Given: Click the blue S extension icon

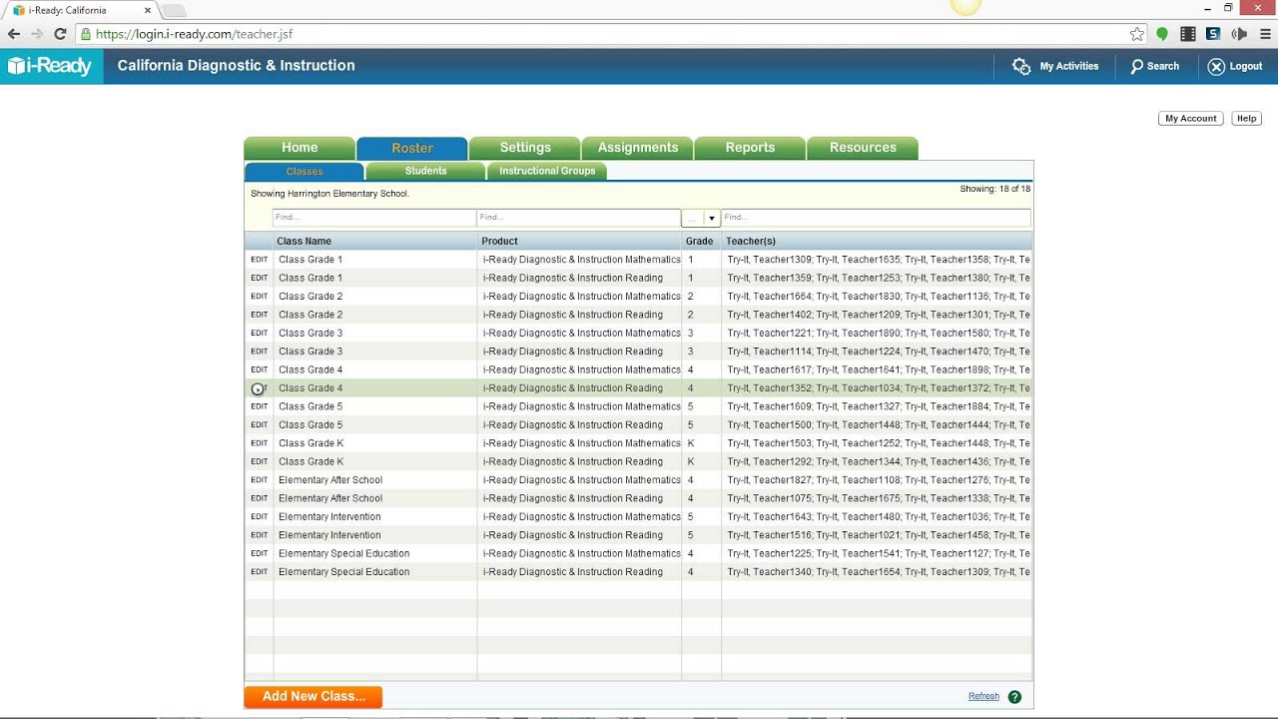Looking at the screenshot, I should [1213, 34].
